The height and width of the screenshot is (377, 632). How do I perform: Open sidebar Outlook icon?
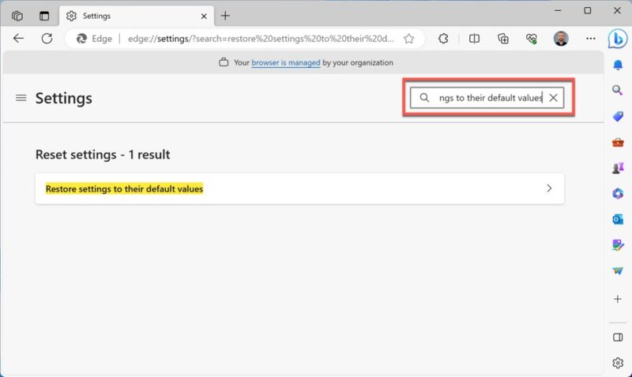coord(618,219)
